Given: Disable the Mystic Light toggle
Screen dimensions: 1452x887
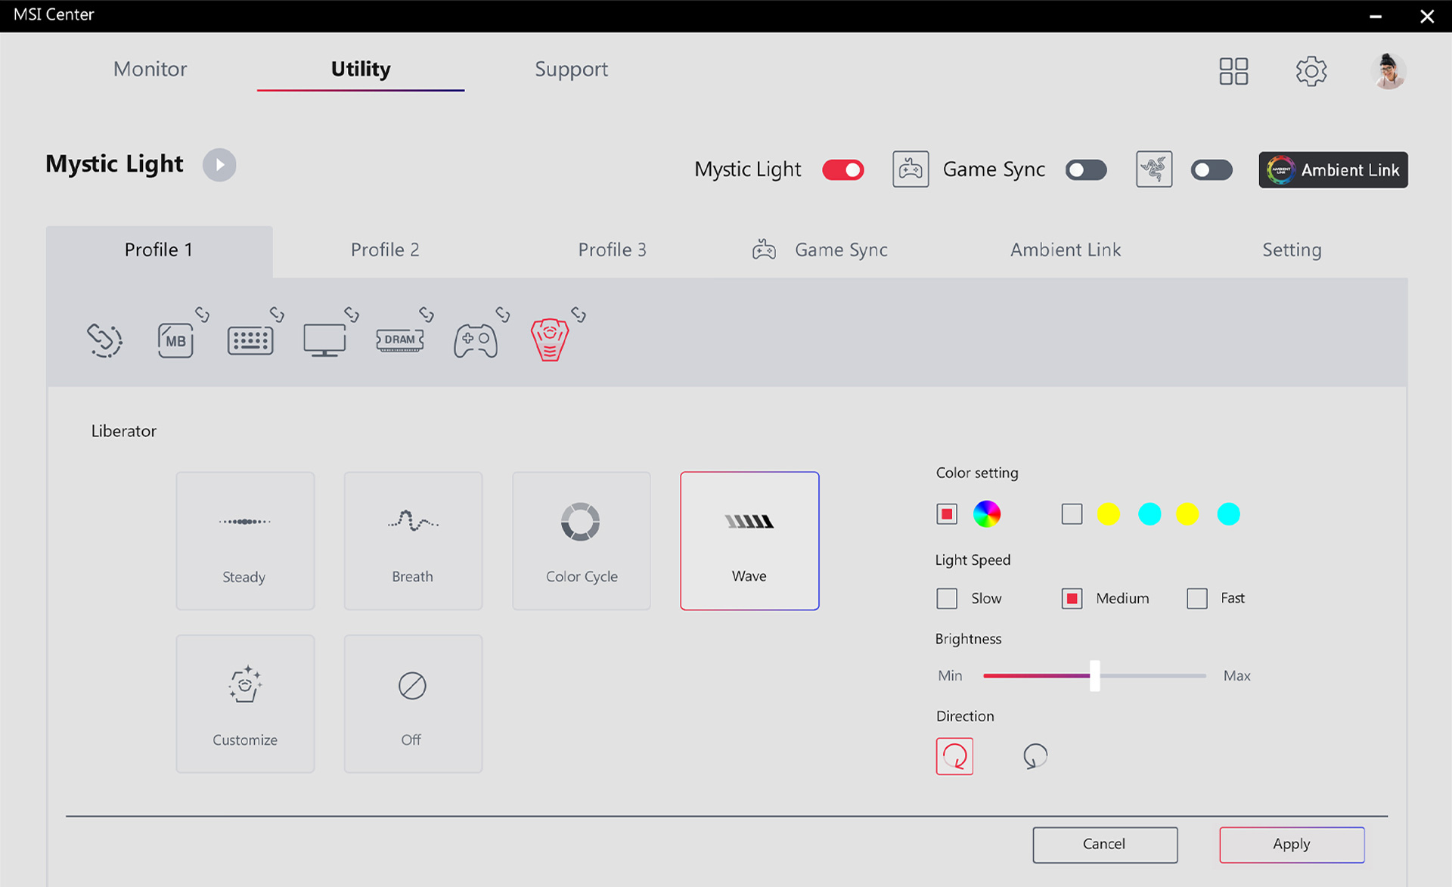Looking at the screenshot, I should pyautogui.click(x=843, y=169).
